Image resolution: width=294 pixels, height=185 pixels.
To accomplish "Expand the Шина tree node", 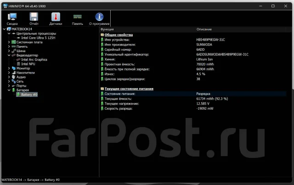I will click(x=9, y=51).
